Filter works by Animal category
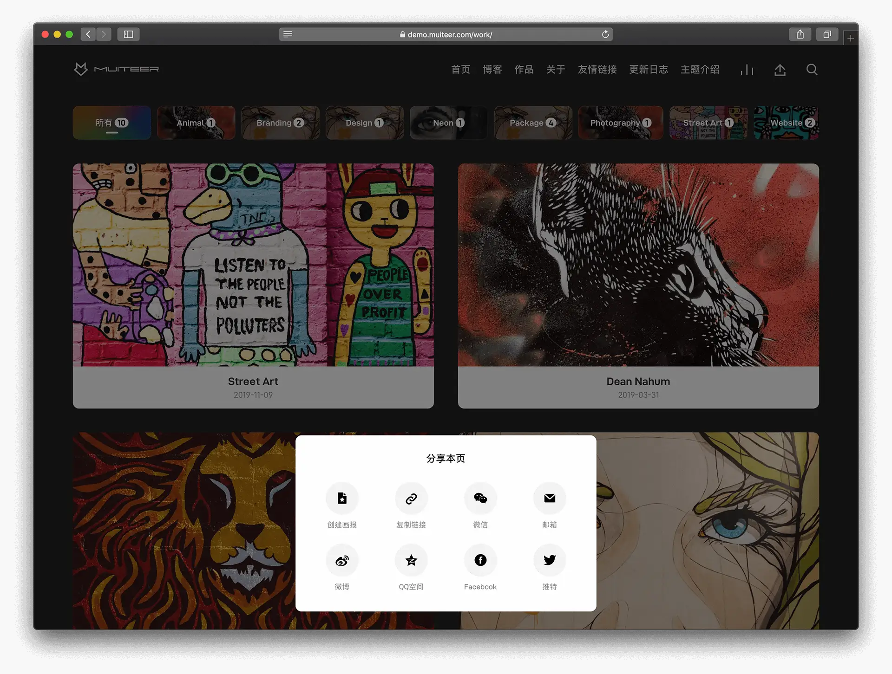 [196, 123]
